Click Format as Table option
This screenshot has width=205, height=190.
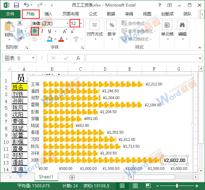(138, 31)
